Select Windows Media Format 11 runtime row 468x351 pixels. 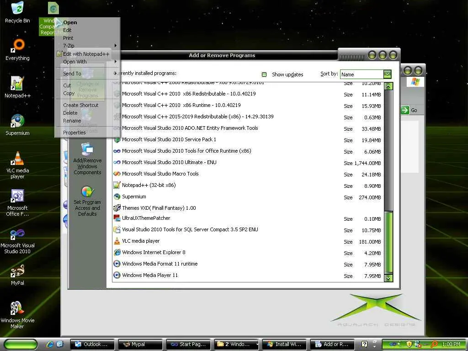tap(248, 264)
